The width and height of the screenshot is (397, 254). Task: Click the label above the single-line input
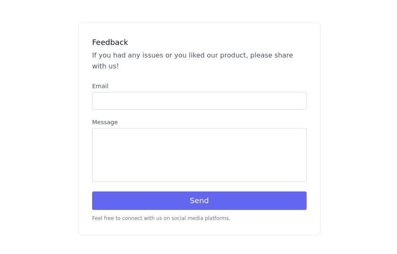100,86
